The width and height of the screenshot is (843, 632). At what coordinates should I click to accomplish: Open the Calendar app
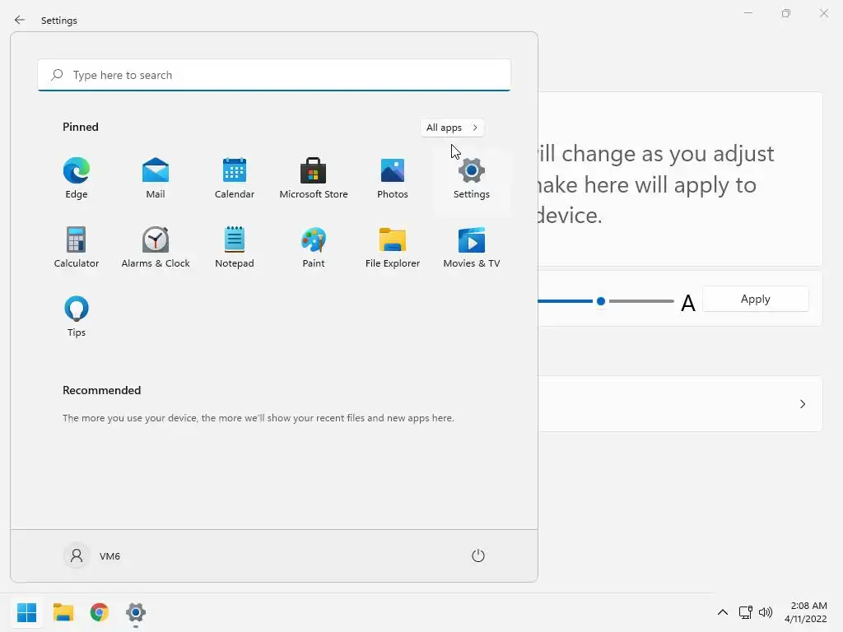tap(235, 179)
